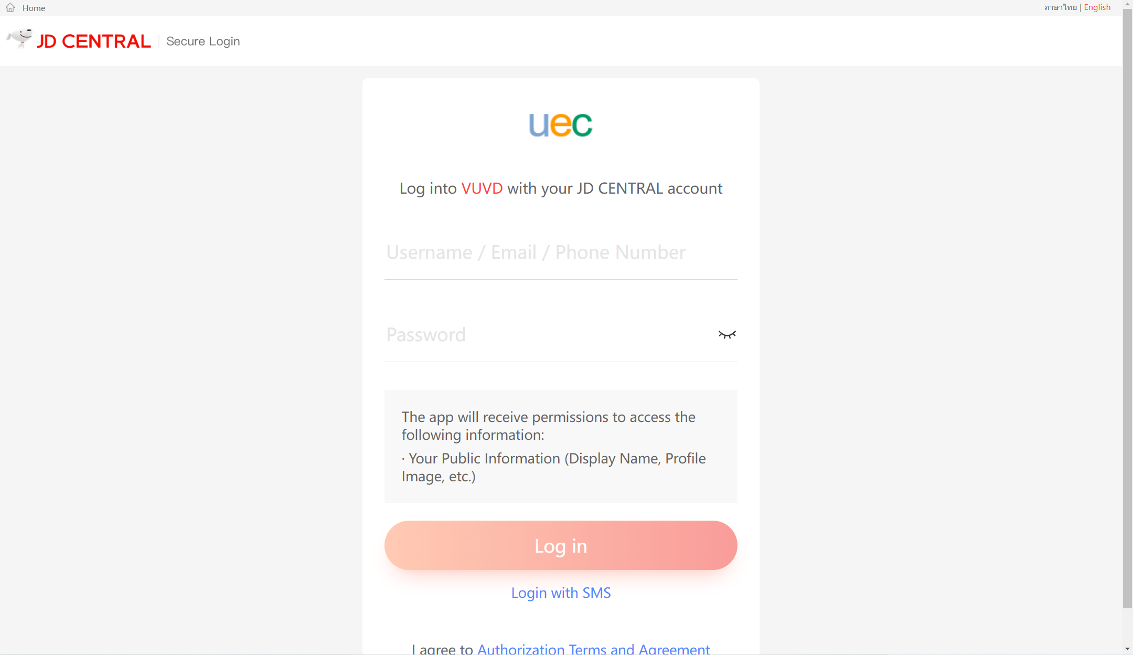This screenshot has height=655, width=1133.
Task: Click the red VUVD app name
Action: pyautogui.click(x=482, y=188)
